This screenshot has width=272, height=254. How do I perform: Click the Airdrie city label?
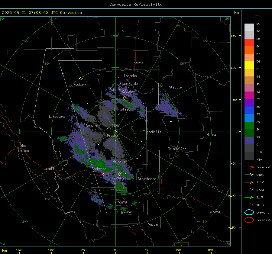119,161
